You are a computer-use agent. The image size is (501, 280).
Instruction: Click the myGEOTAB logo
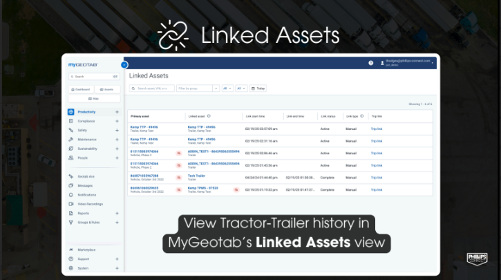(83, 65)
